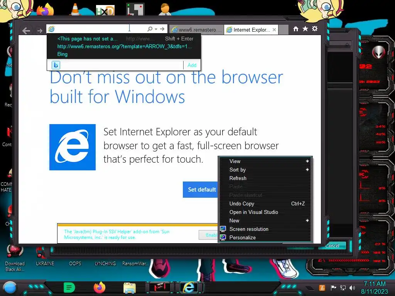Click the network tray icon
Screen dimensions: 395x296
(343, 288)
